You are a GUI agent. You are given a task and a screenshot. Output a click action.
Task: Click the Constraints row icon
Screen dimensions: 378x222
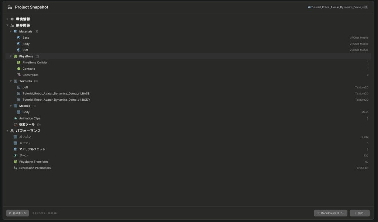coord(18,75)
